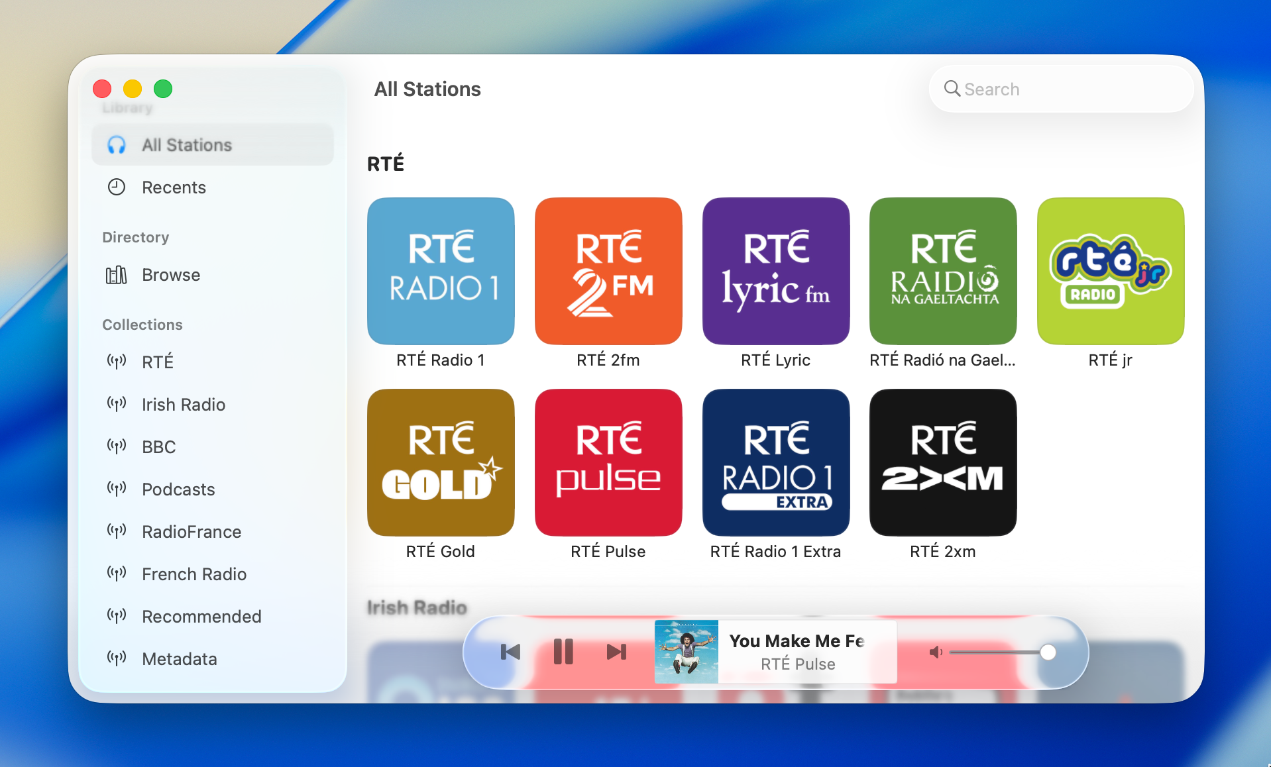Open Browse in the Directory section
The height and width of the screenshot is (767, 1271).
pyautogui.click(x=213, y=275)
